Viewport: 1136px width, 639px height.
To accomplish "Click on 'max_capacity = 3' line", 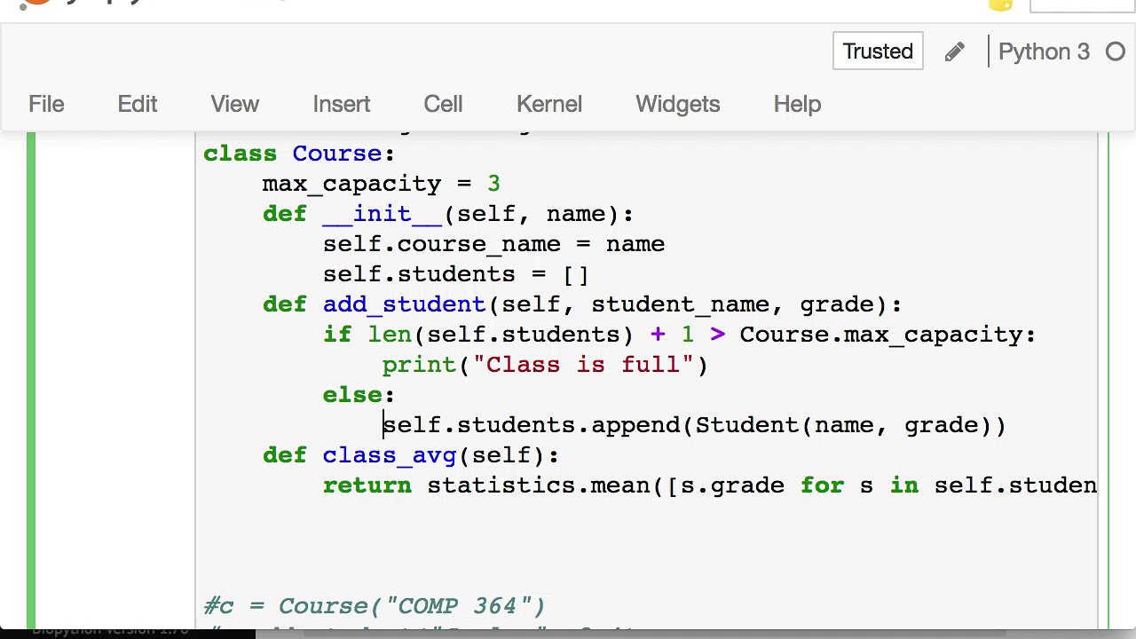I will [382, 184].
